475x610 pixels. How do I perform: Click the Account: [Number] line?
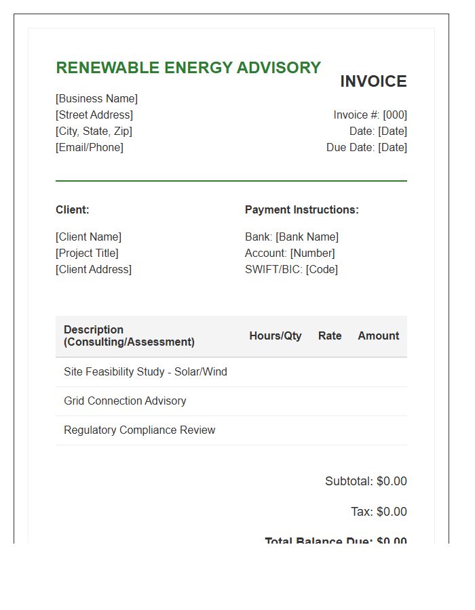(290, 253)
